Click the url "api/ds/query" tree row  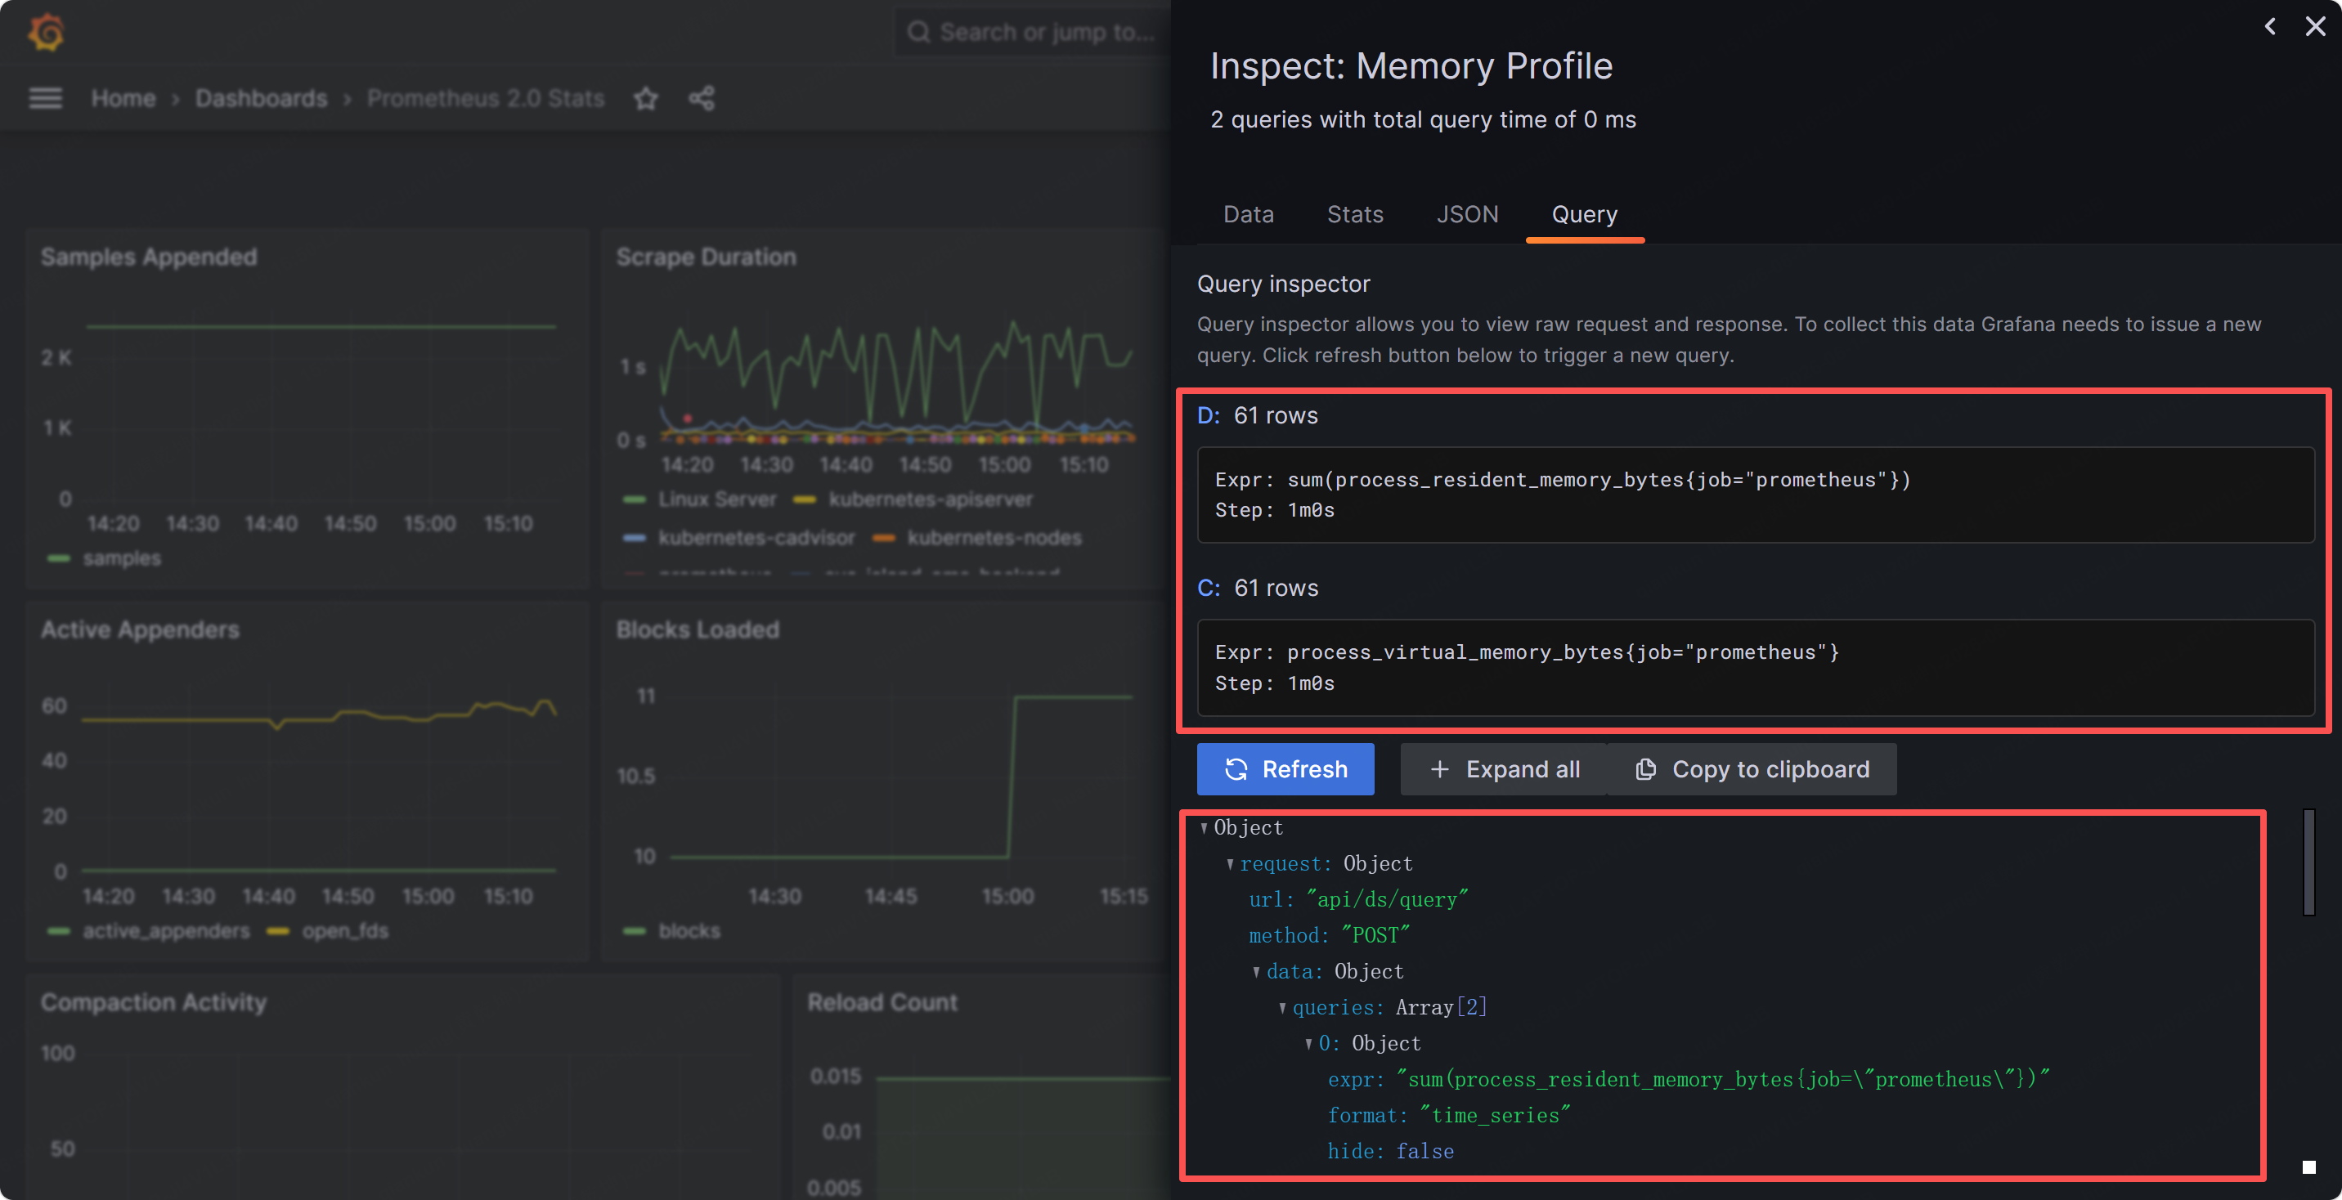click(x=1358, y=900)
